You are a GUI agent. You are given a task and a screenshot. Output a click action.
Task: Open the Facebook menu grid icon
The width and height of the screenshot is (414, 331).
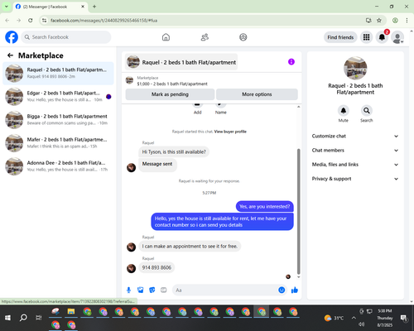[x=366, y=37]
